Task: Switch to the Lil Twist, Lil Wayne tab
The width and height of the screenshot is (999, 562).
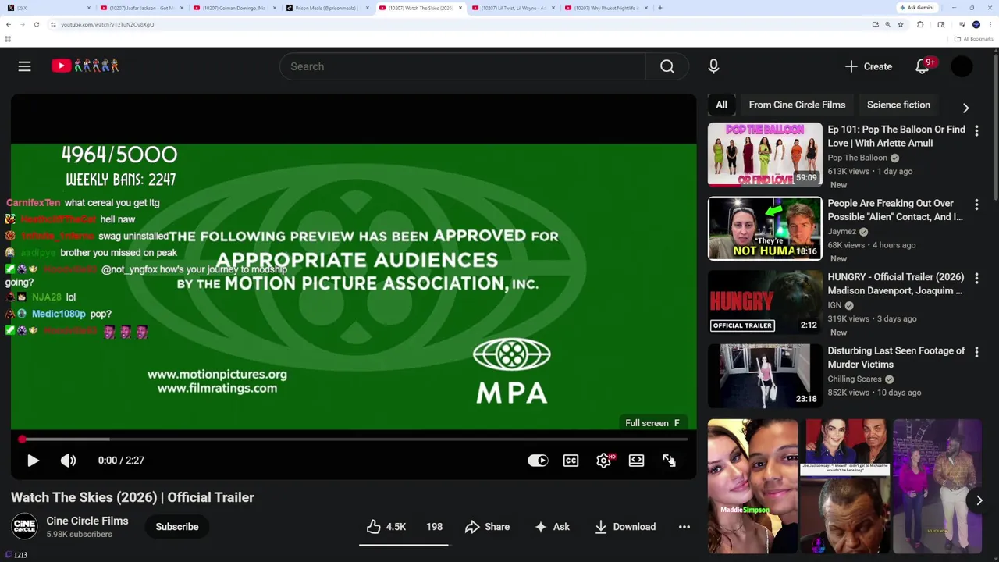Action: pyautogui.click(x=513, y=8)
